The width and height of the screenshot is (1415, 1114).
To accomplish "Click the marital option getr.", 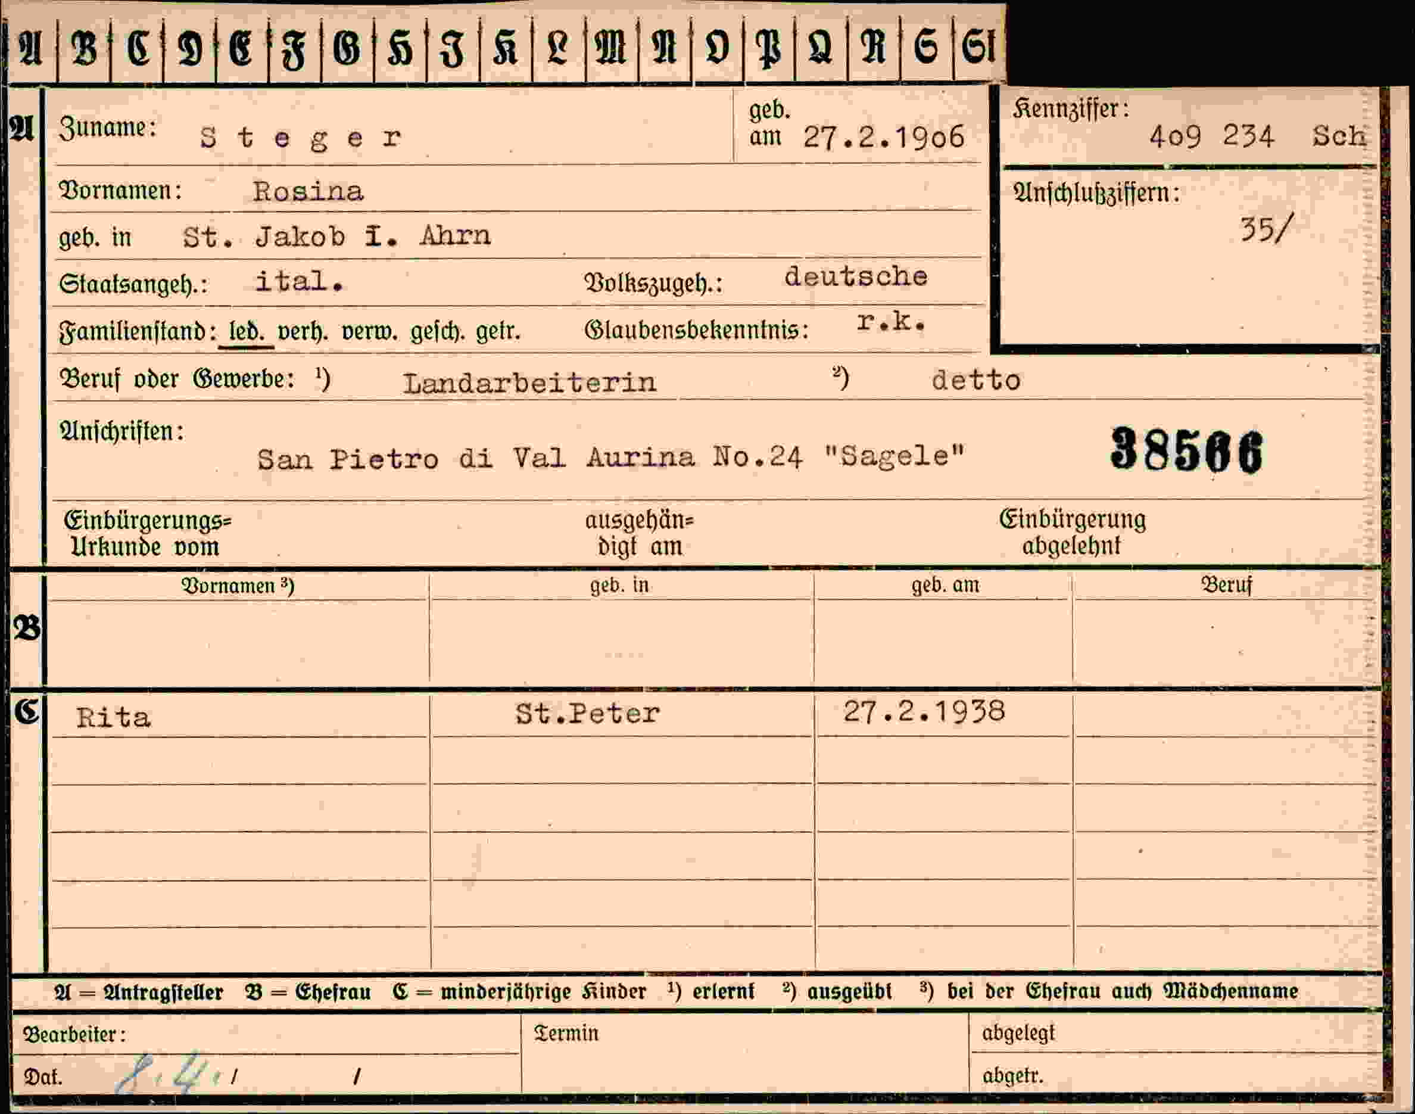I will pyautogui.click(x=497, y=332).
